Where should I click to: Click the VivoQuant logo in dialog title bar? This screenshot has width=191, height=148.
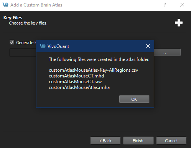tap(43, 46)
